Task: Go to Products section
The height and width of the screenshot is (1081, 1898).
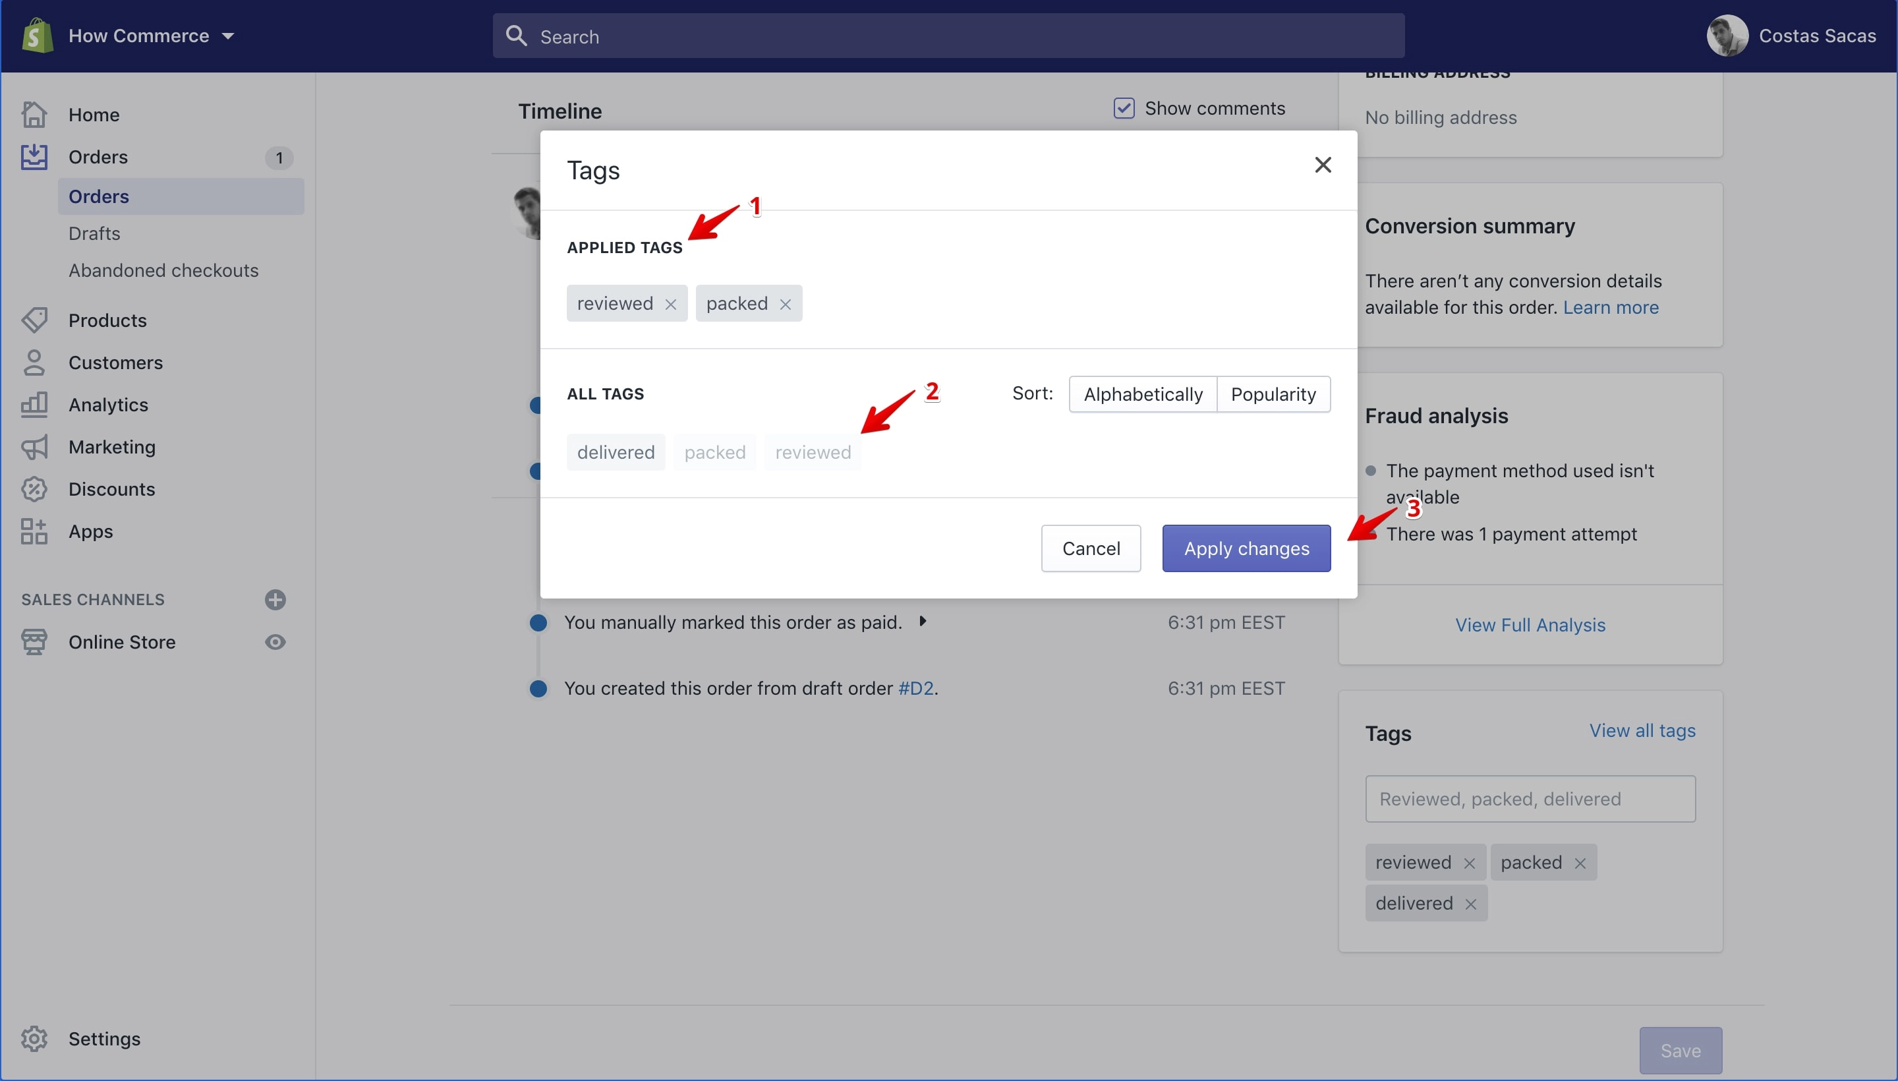Action: 107,321
